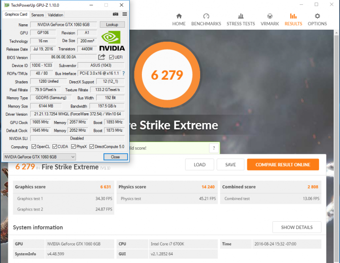Open the GPU-Z hamburger menu icon
The width and height of the screenshot is (340, 263).
(x=125, y=14)
